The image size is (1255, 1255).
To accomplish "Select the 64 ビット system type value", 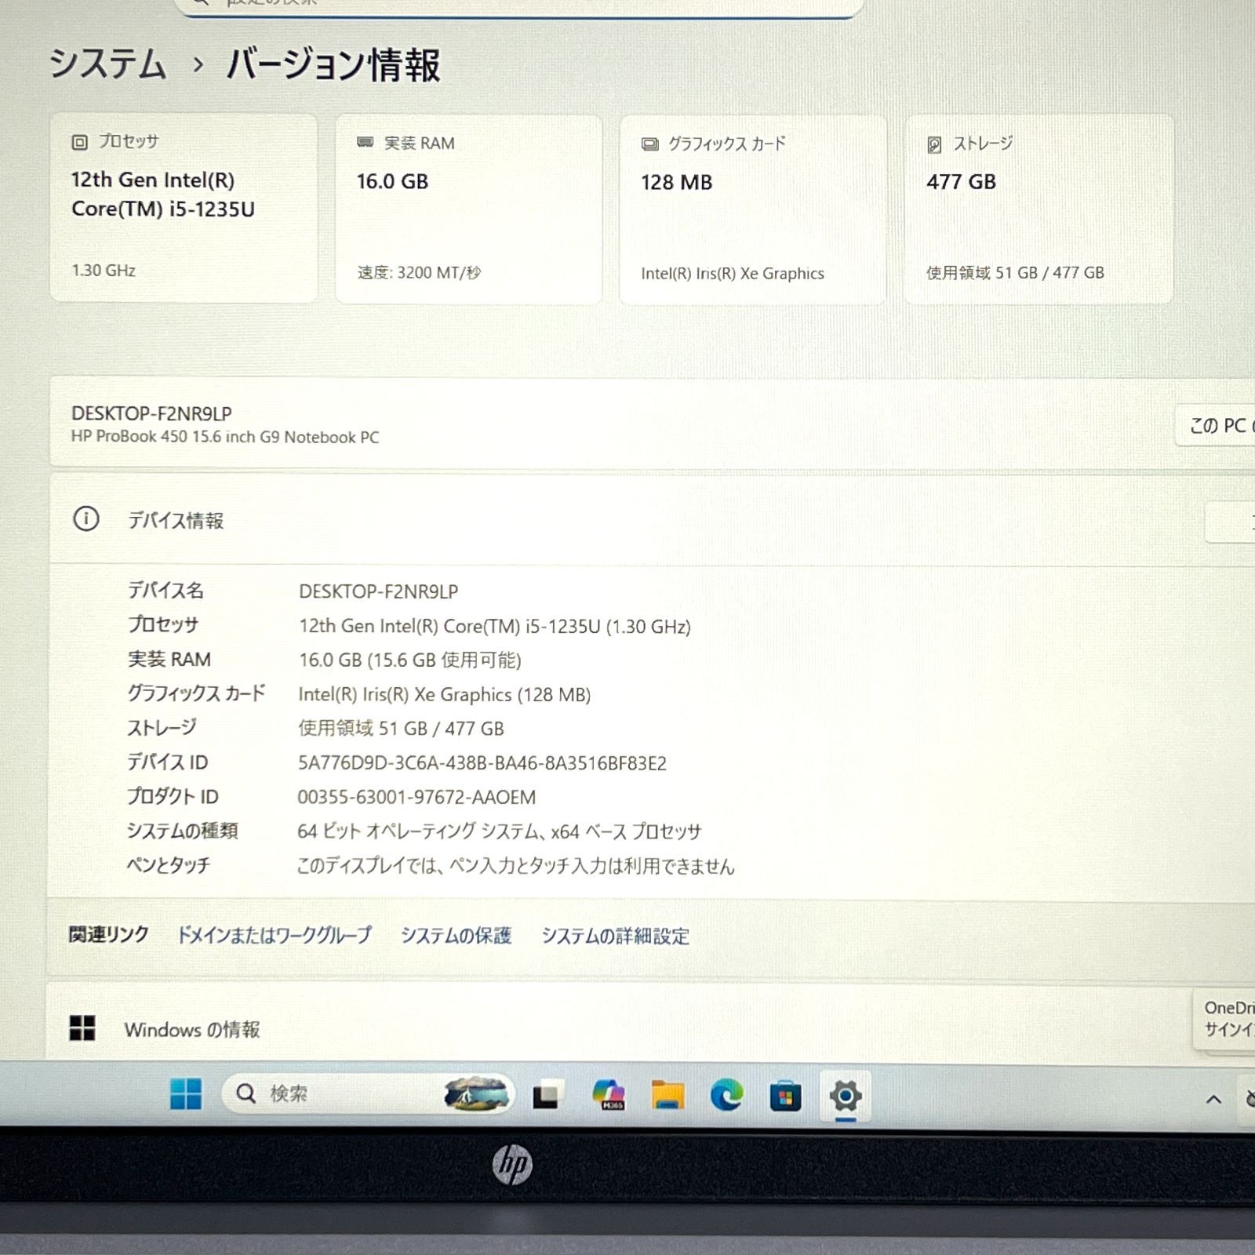I will 499,831.
